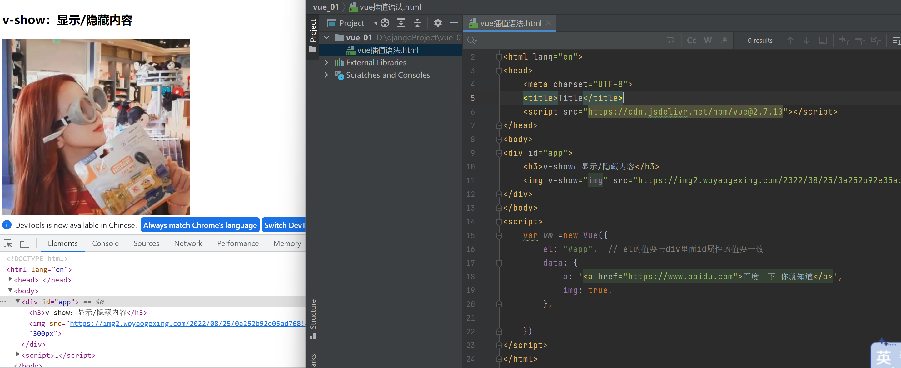Click the info icon in the DevTools language banner
901x368 pixels.
coord(7,225)
